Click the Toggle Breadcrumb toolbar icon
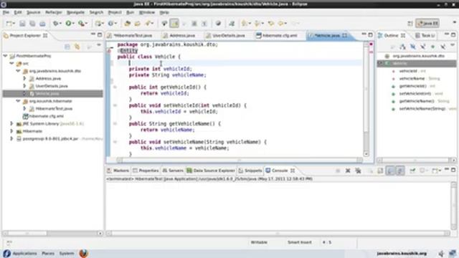459x258 pixels. coord(164,24)
